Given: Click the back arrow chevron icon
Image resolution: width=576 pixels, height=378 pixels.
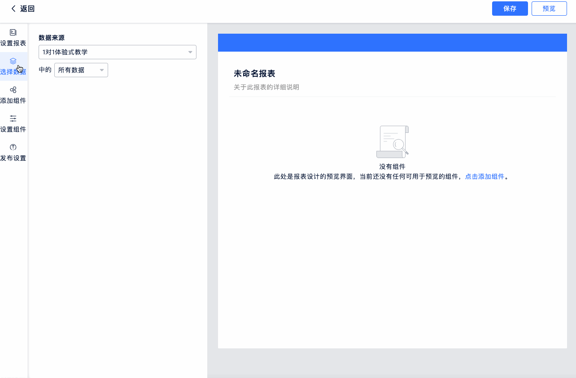Looking at the screenshot, I should click(13, 9).
